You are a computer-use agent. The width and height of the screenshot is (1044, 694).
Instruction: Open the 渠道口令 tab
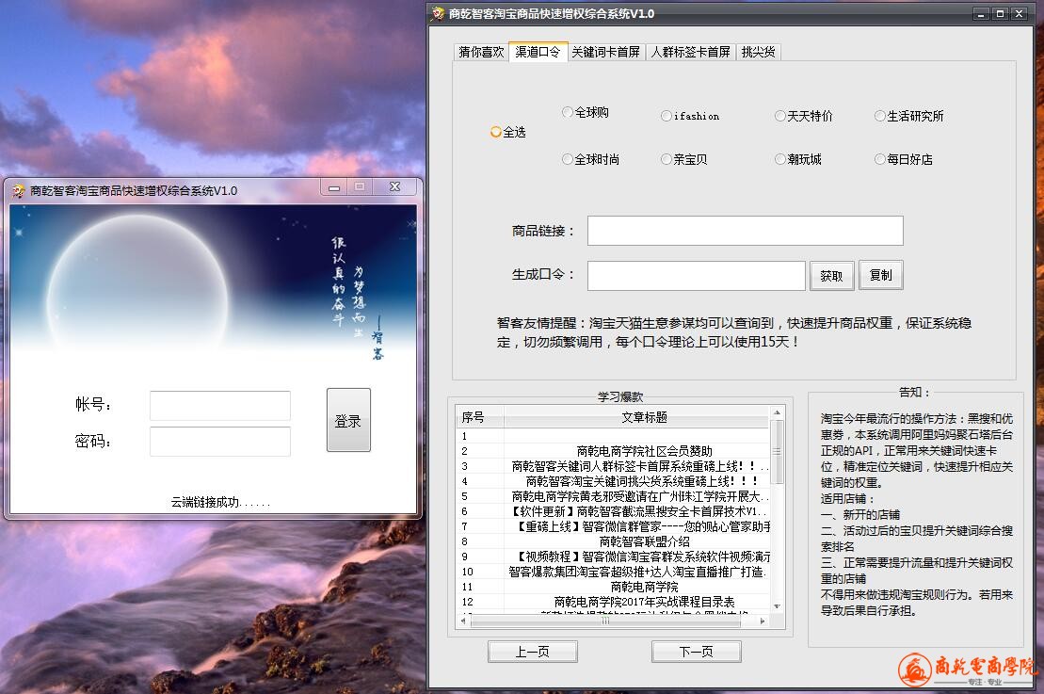[538, 51]
